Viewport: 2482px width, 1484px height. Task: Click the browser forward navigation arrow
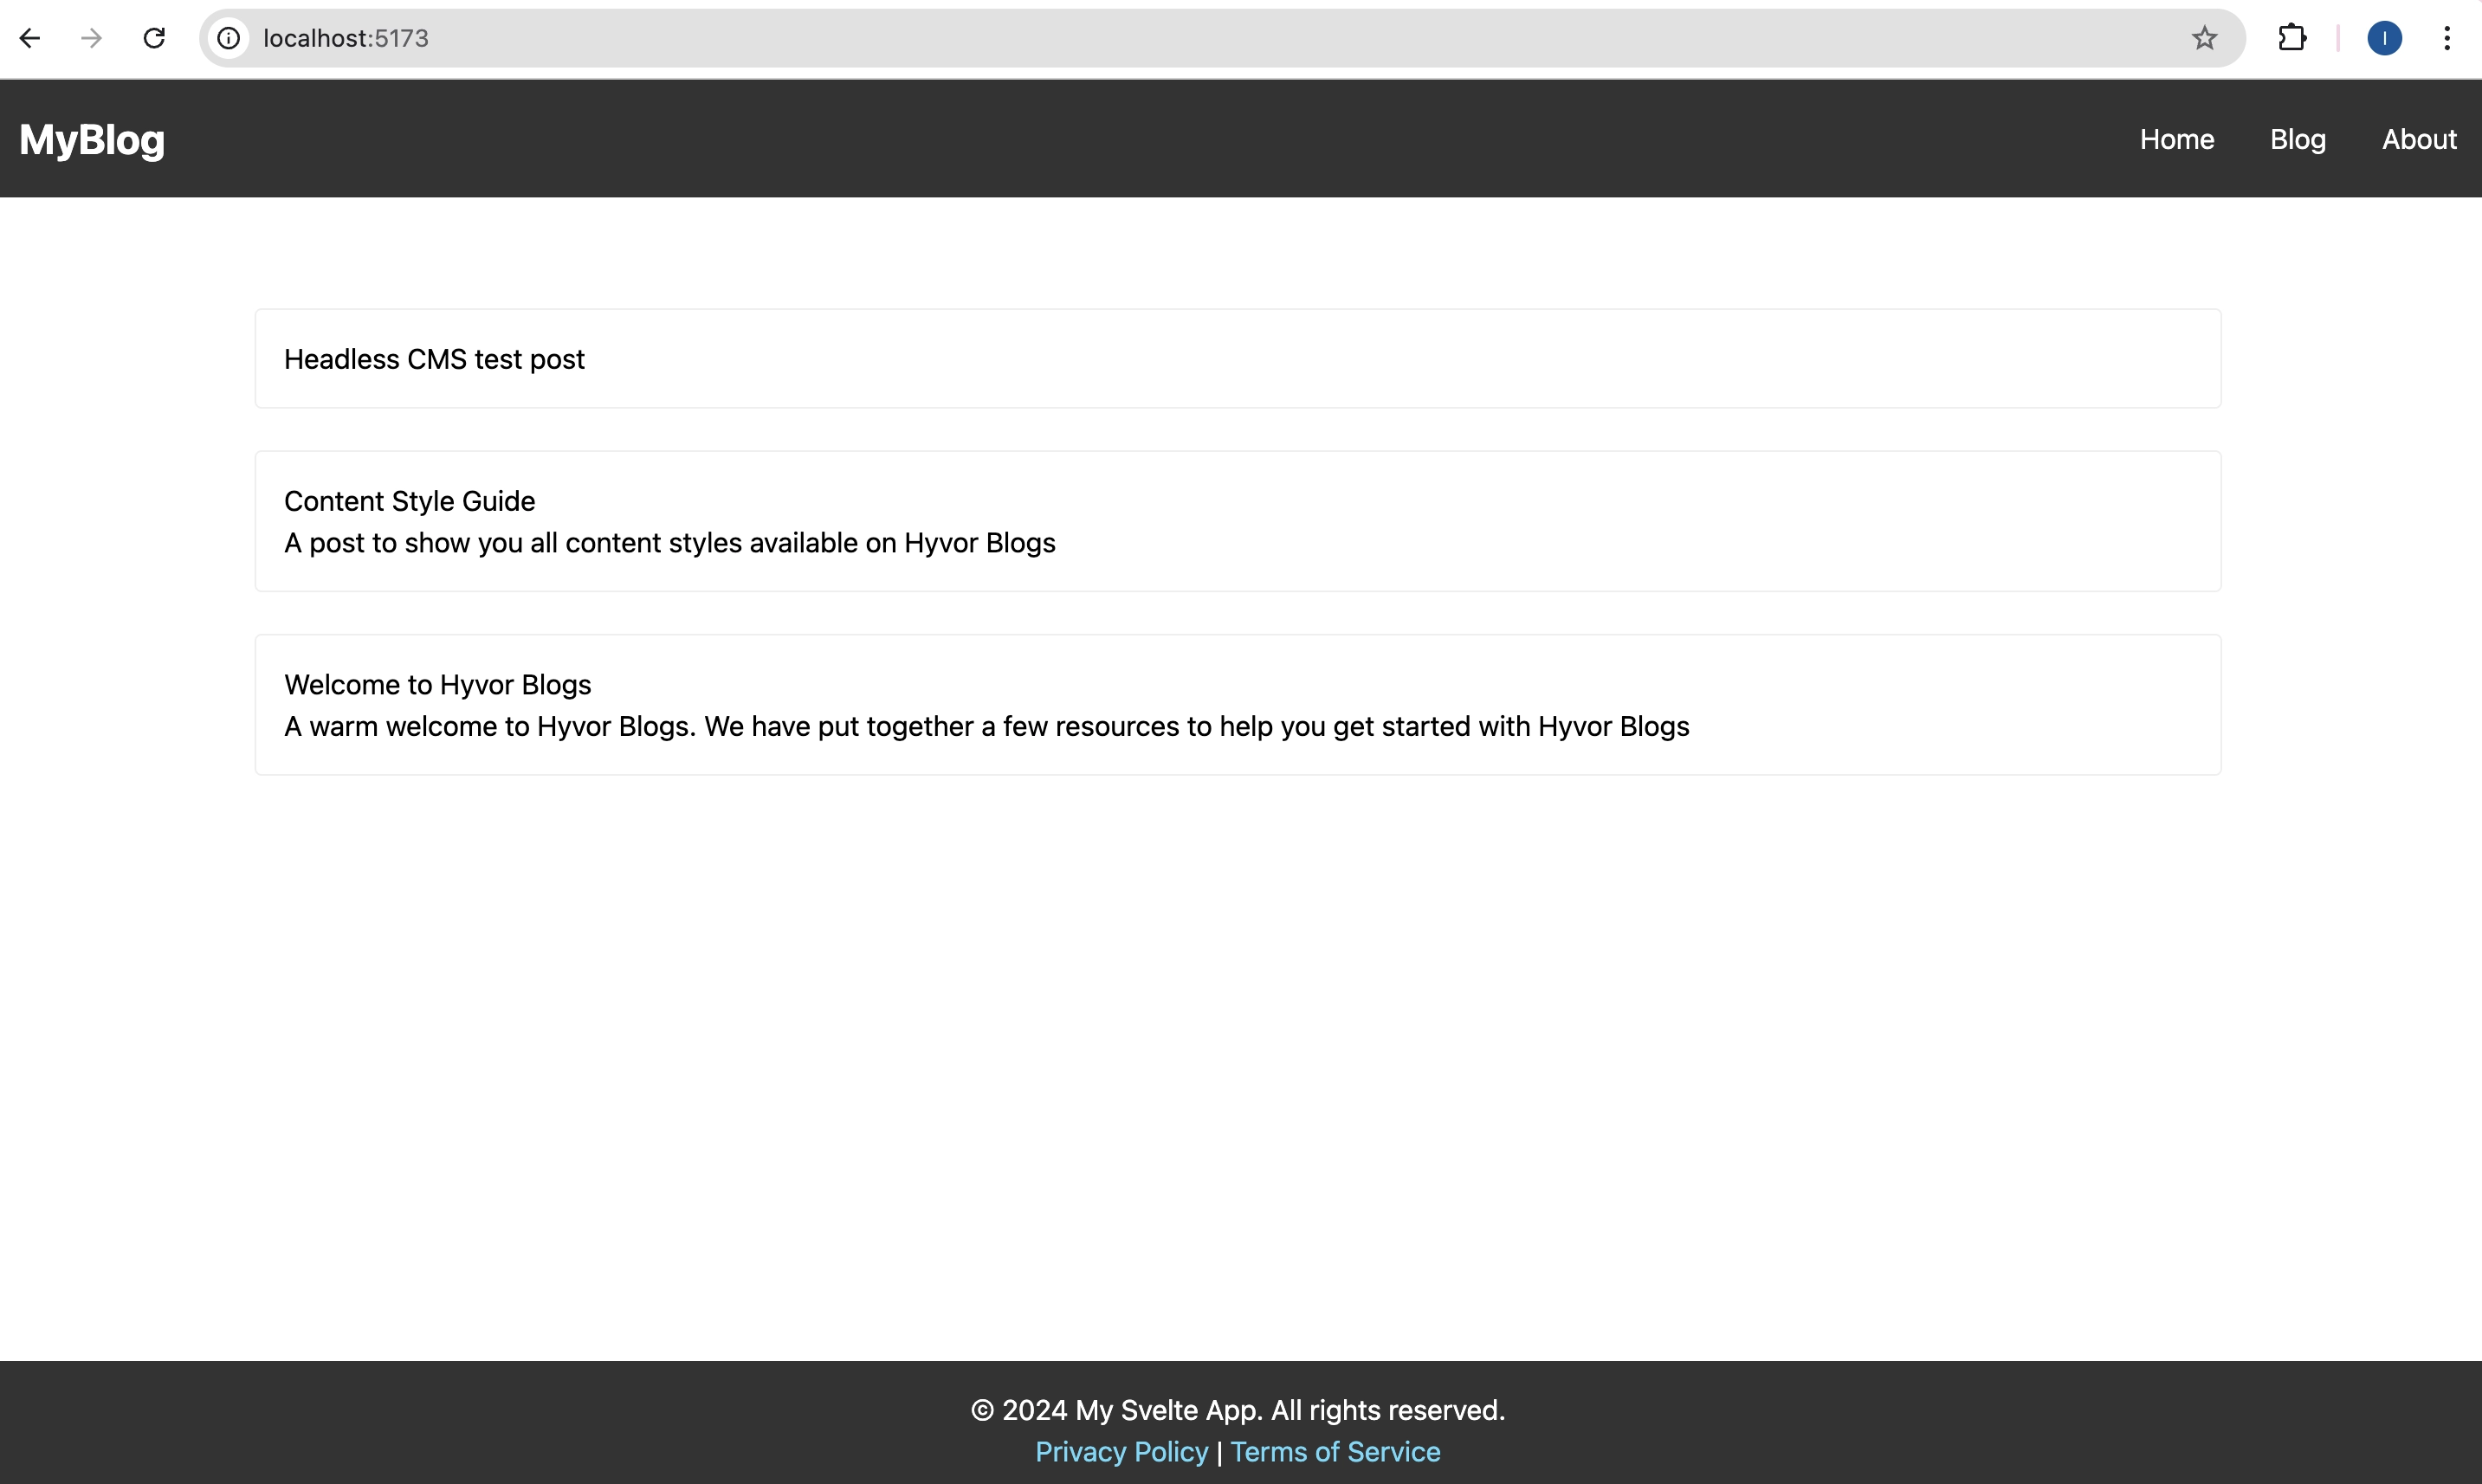tap(90, 37)
